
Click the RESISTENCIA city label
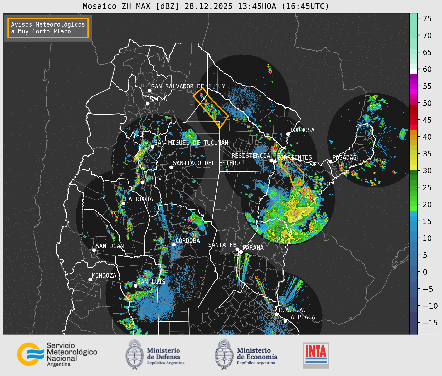pyautogui.click(x=251, y=156)
